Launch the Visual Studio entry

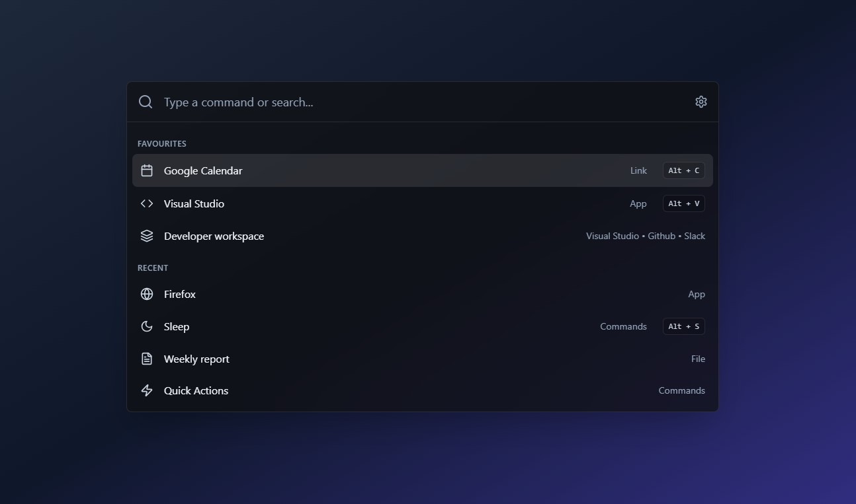[x=423, y=203]
